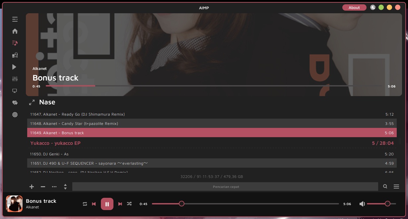Click the monitor display icon in the sidebar
Image resolution: width=408 pixels, height=219 pixels.
[x=15, y=91]
